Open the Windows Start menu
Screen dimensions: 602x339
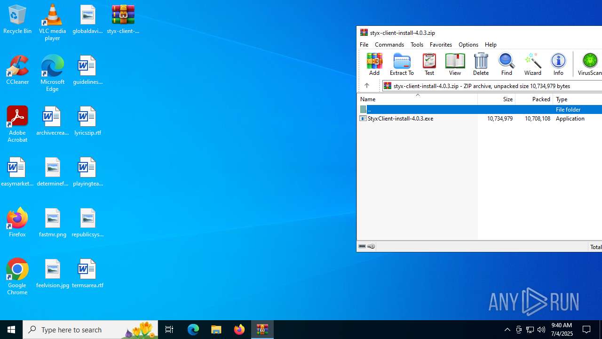11,330
